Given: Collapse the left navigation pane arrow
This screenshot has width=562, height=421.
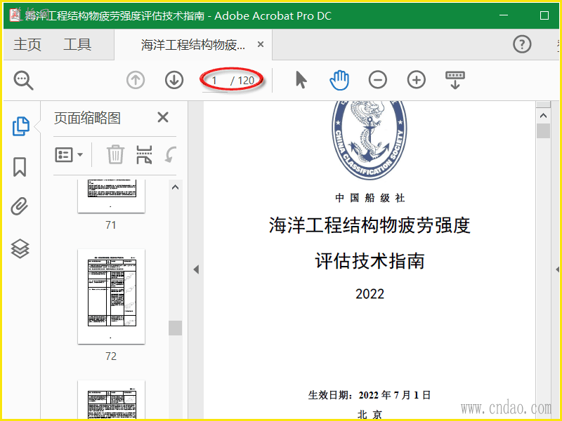Looking at the screenshot, I should tap(196, 269).
